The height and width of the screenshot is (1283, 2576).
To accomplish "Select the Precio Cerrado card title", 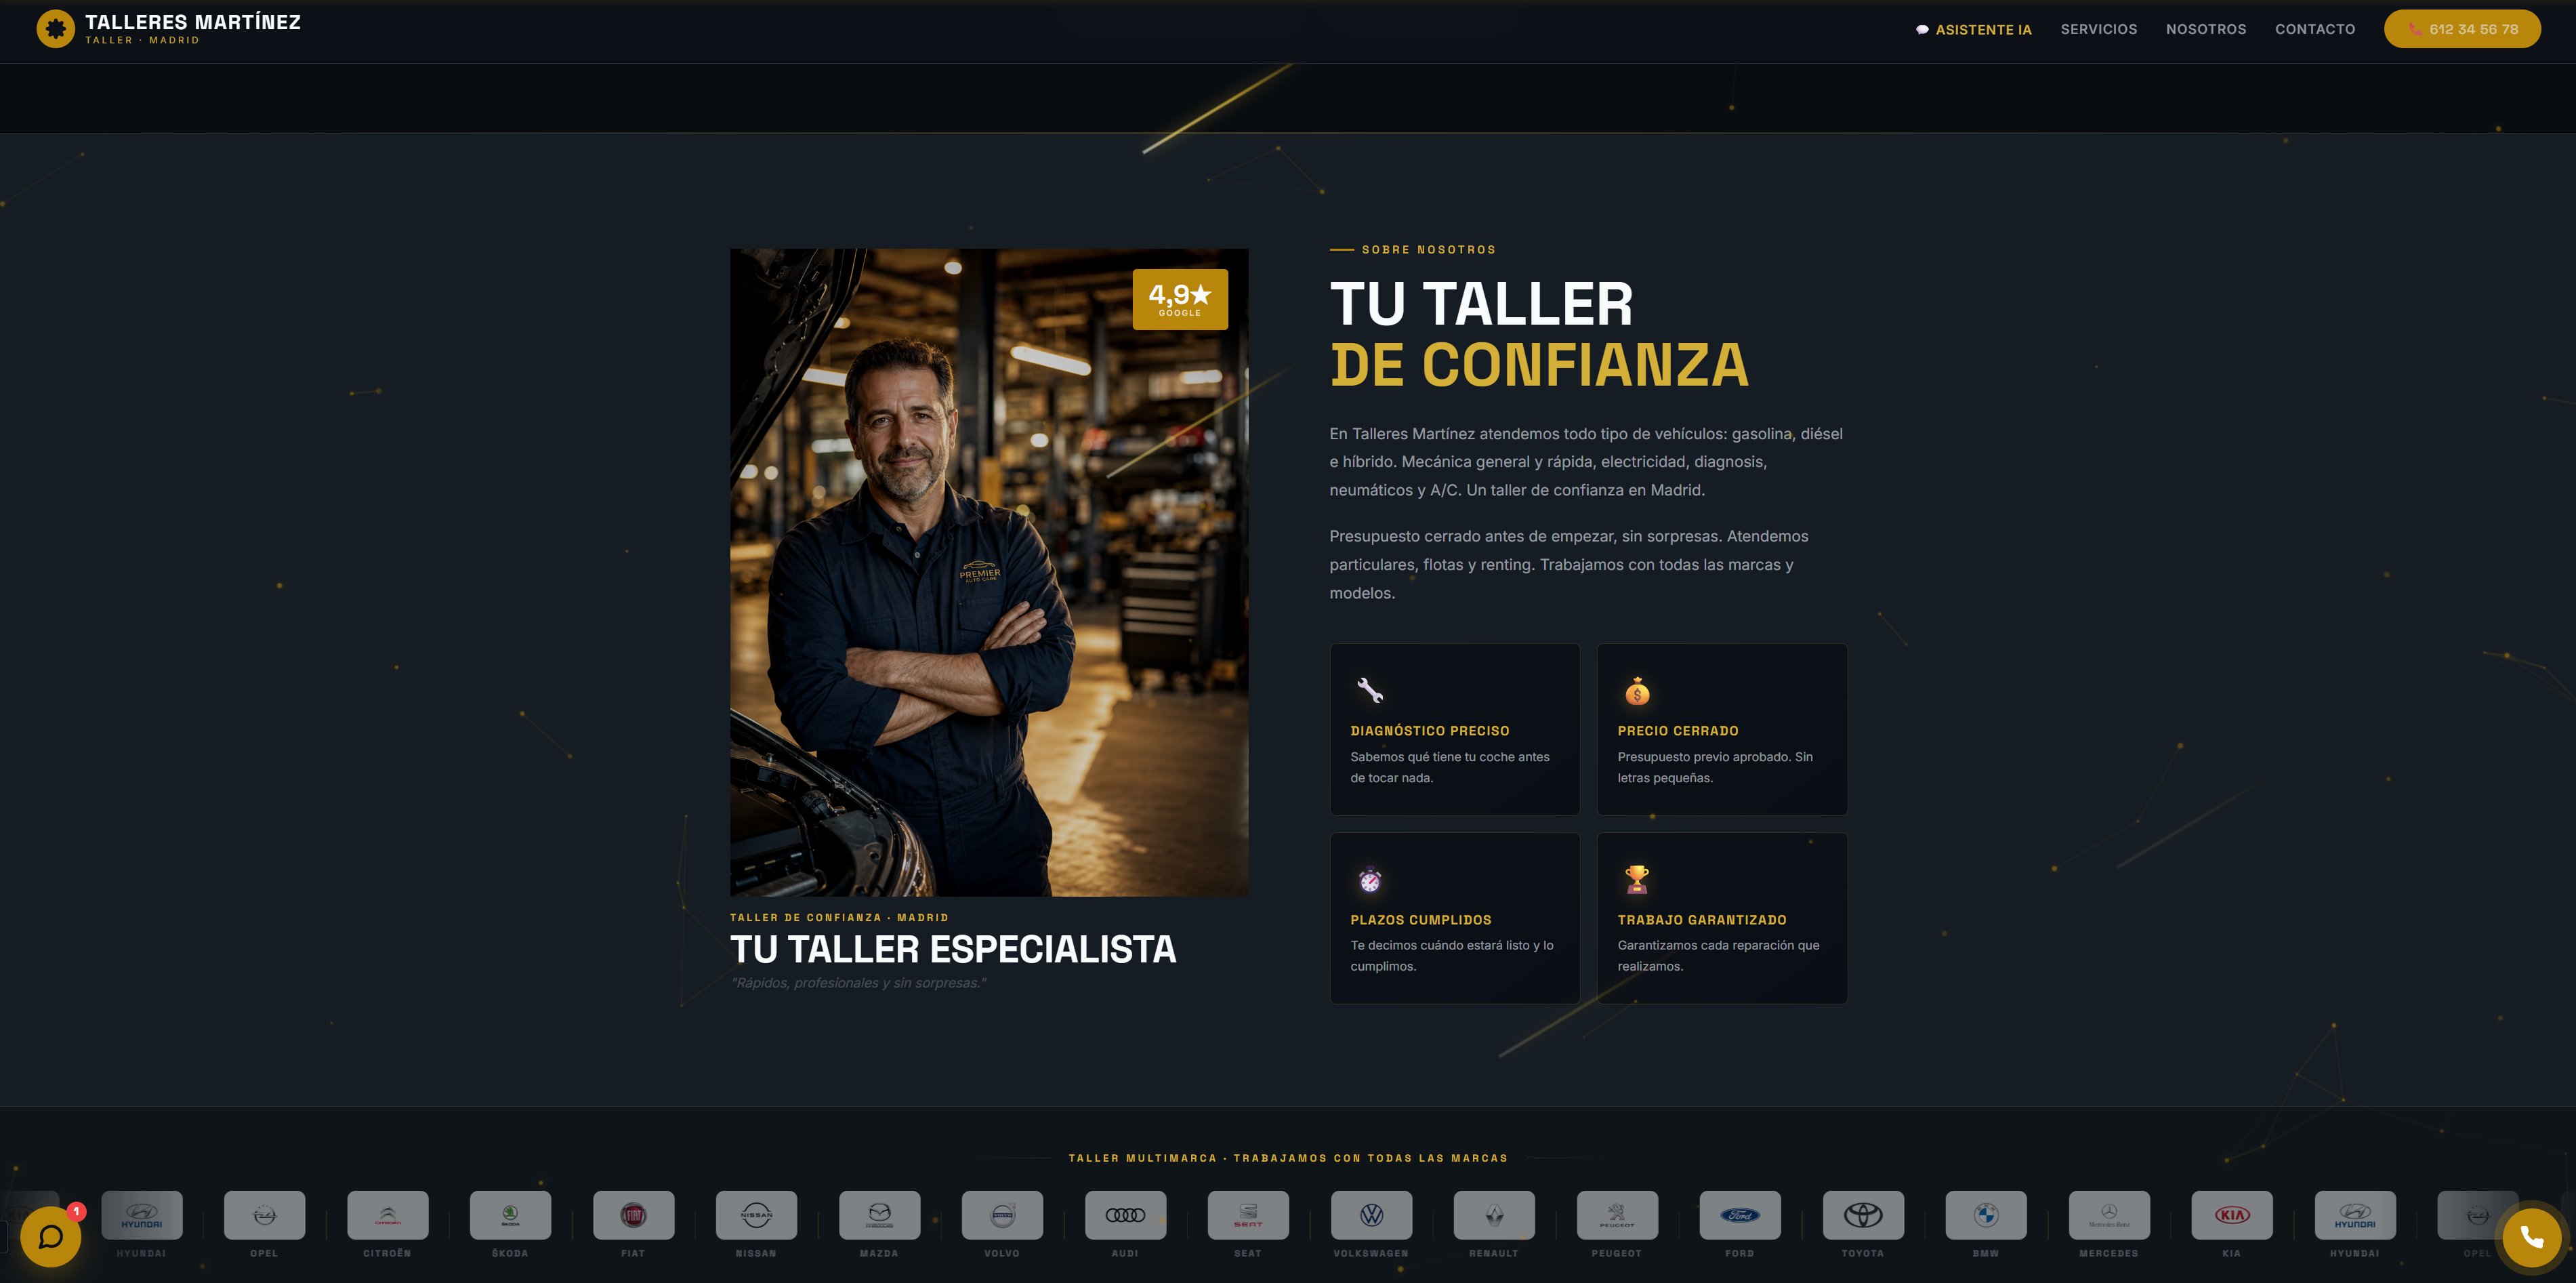I will (x=1677, y=731).
